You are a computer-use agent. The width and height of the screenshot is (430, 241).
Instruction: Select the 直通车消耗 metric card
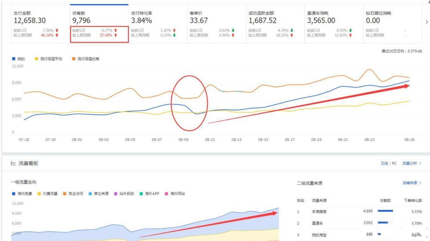point(333,24)
